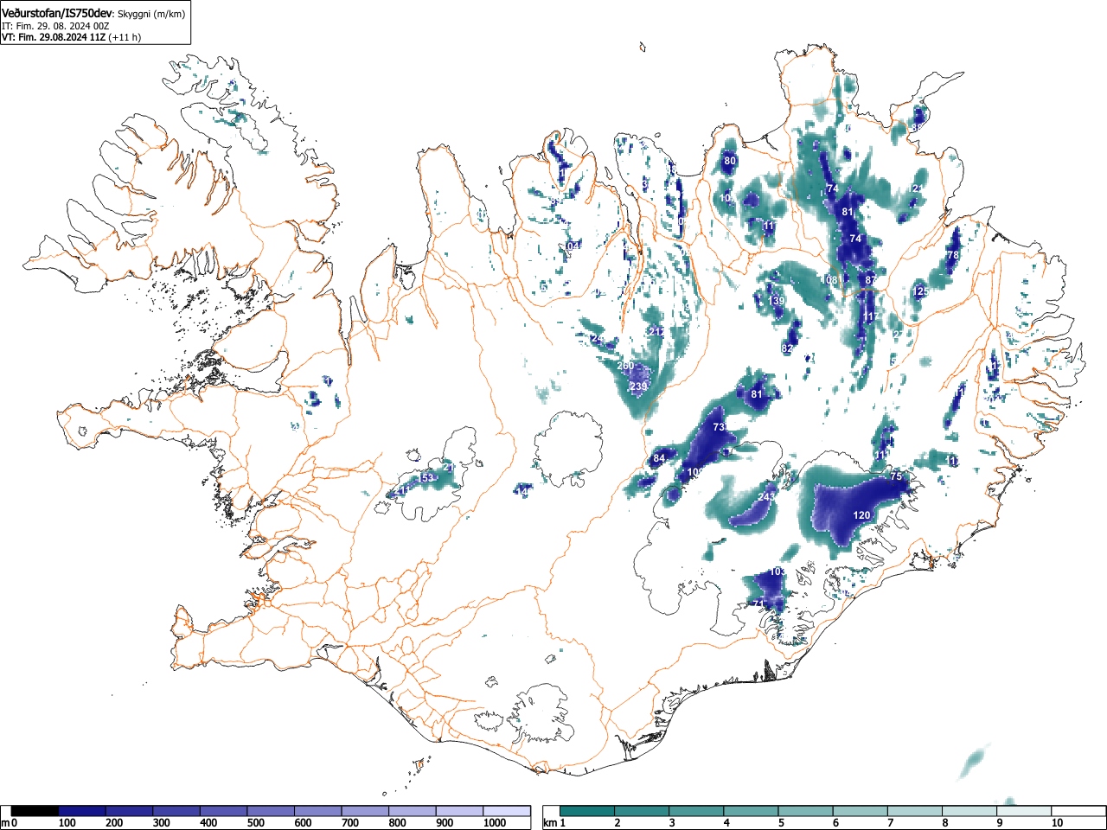The height and width of the screenshot is (830, 1107).
Task: Click the 100–200 m dark blue legend swatch
Action: [x=82, y=811]
